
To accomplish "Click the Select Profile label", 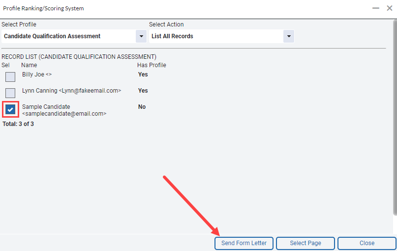I will 19,25.
